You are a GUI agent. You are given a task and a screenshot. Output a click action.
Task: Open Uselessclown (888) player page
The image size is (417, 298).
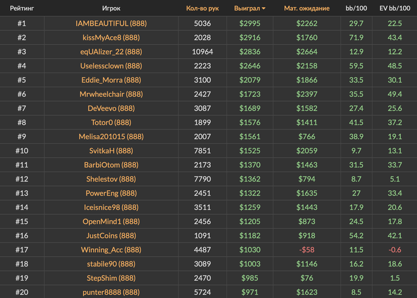[111, 66]
